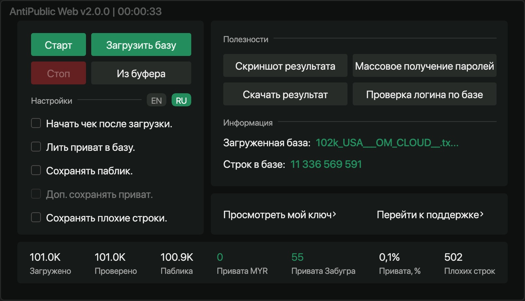525x301 pixels.
Task: Select the RU language toggle
Action: tap(181, 100)
